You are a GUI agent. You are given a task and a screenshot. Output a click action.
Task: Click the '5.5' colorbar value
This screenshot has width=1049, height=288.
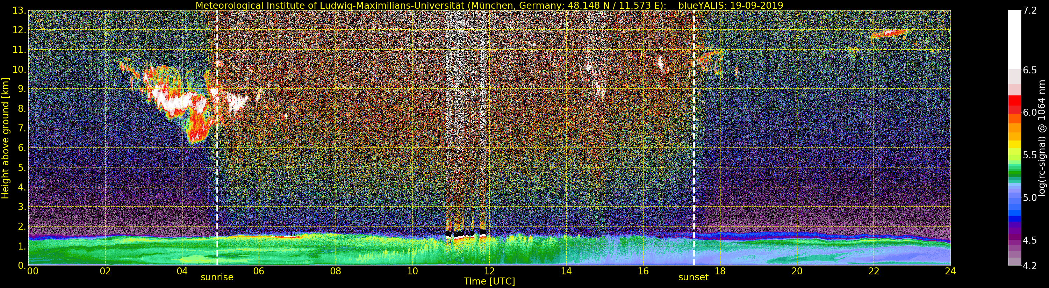tap(1030, 155)
